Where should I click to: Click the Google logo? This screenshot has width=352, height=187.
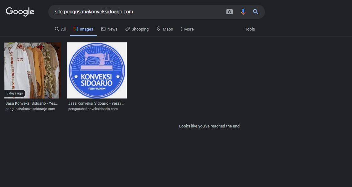pos(20,12)
